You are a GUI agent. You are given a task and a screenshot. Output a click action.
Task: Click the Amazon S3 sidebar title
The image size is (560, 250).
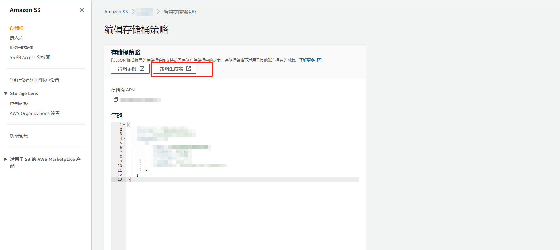coord(25,10)
